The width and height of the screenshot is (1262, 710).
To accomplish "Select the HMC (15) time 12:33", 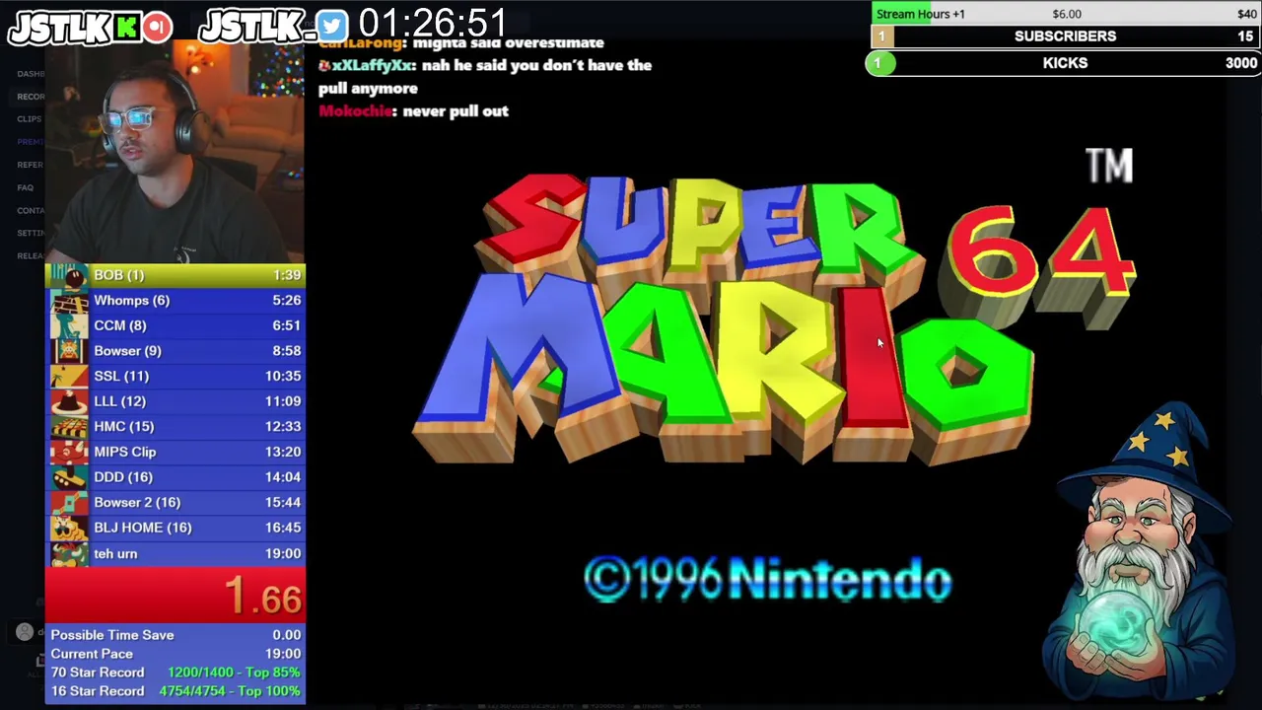I will pyautogui.click(x=283, y=427).
